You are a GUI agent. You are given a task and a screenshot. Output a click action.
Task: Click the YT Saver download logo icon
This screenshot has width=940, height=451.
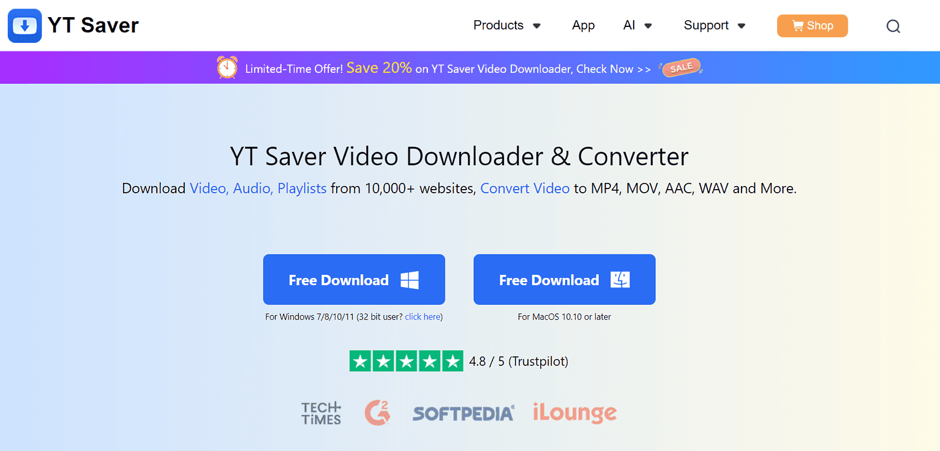(25, 26)
